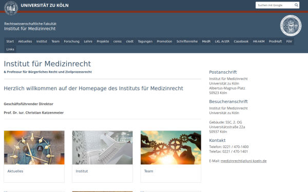308x192 pixels.
Task: Open the Team card label
Action: coord(148,171)
